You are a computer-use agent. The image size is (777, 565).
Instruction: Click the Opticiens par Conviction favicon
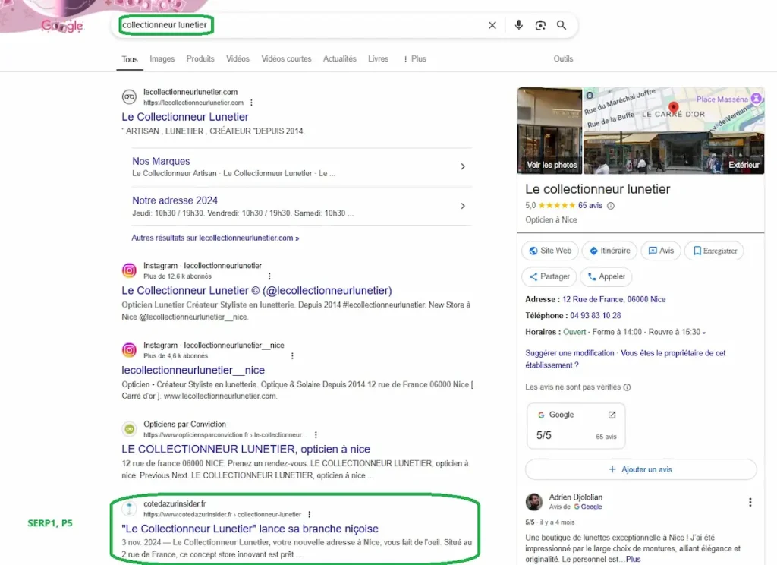(129, 428)
